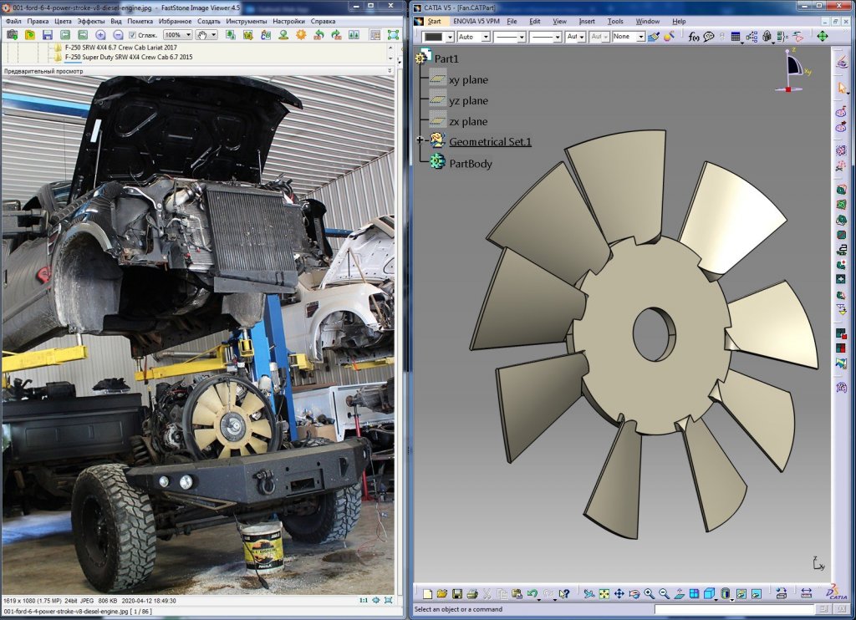Click the Print icon in CATIA toolbar

(x=471, y=594)
